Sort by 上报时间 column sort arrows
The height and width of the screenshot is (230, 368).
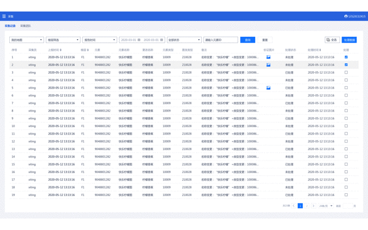coord(63,50)
